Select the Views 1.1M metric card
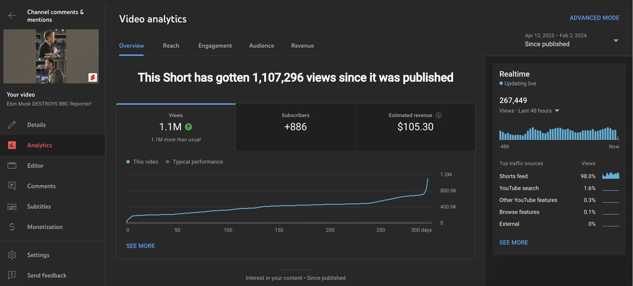The image size is (633, 286). click(176, 127)
